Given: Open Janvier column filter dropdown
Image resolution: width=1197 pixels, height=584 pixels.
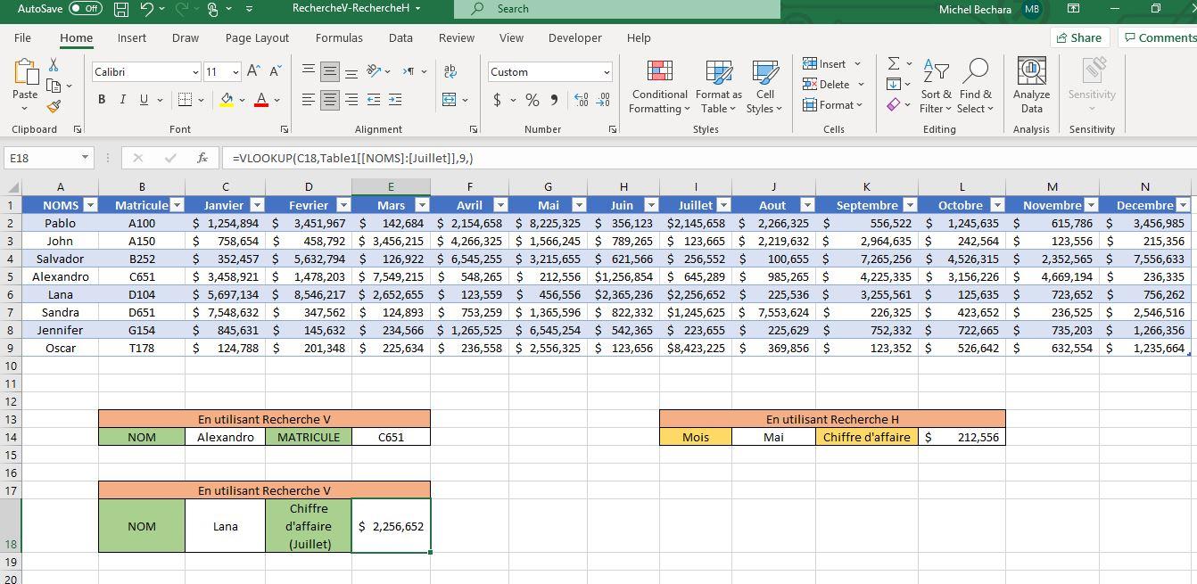Looking at the screenshot, I should pos(257,205).
